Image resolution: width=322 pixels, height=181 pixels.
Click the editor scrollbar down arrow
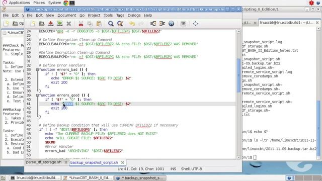(238, 157)
